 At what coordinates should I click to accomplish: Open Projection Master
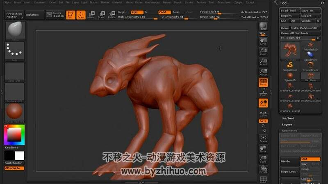click(x=14, y=15)
